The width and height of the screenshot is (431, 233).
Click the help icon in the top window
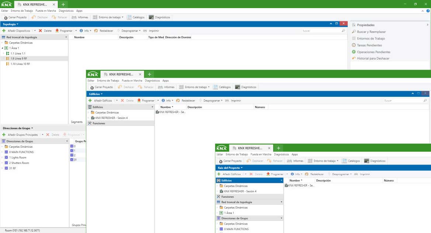pos(428,11)
